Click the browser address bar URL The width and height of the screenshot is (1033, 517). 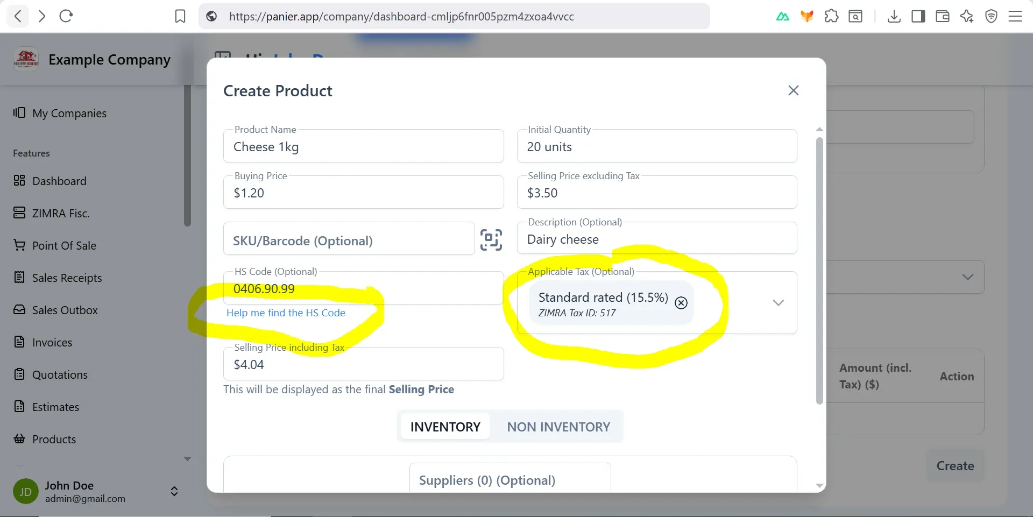pyautogui.click(x=401, y=17)
